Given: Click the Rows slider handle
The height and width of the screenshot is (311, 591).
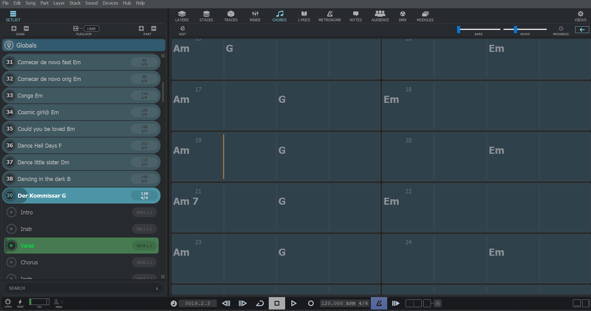Looking at the screenshot, I should (x=516, y=29).
